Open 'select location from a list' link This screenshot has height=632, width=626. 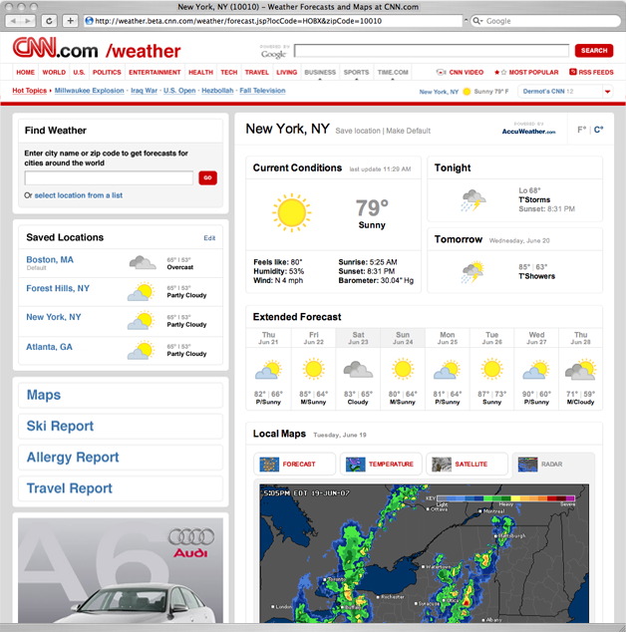(x=79, y=195)
